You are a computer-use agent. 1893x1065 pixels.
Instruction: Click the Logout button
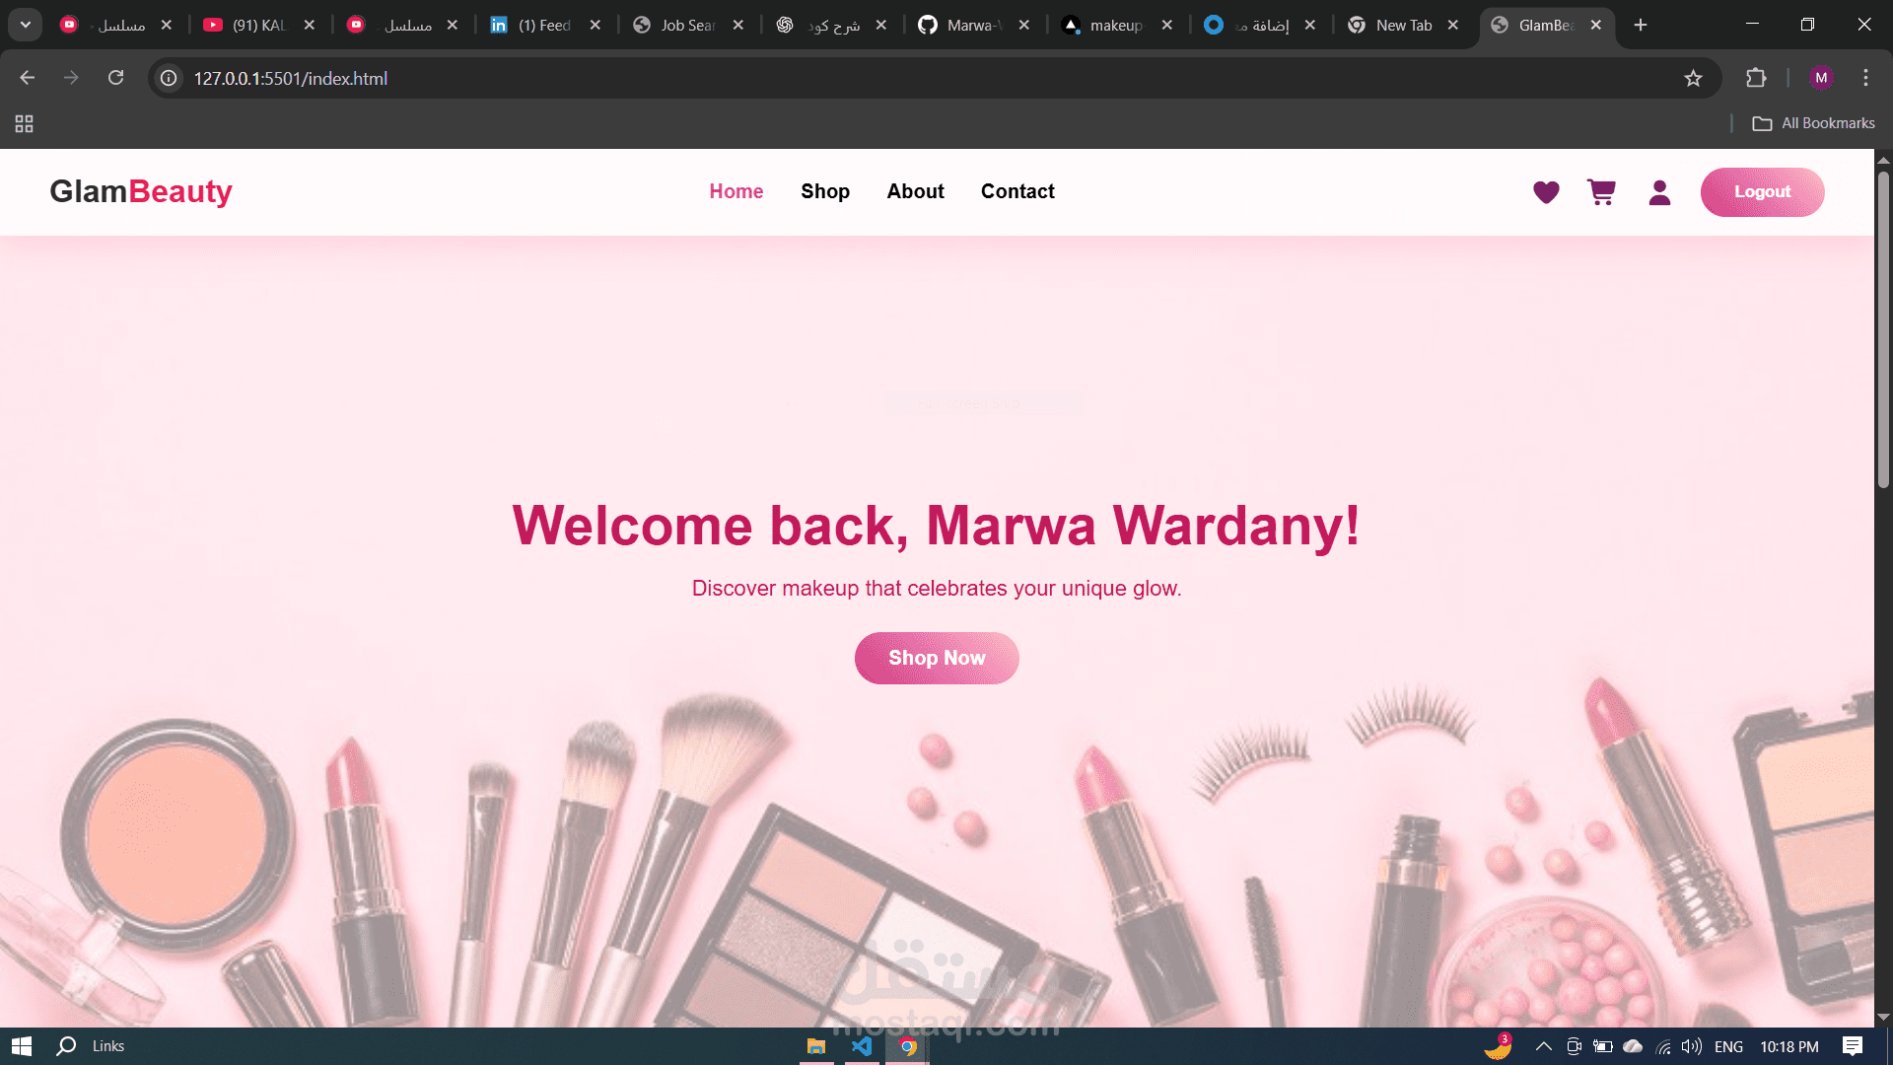pos(1762,192)
